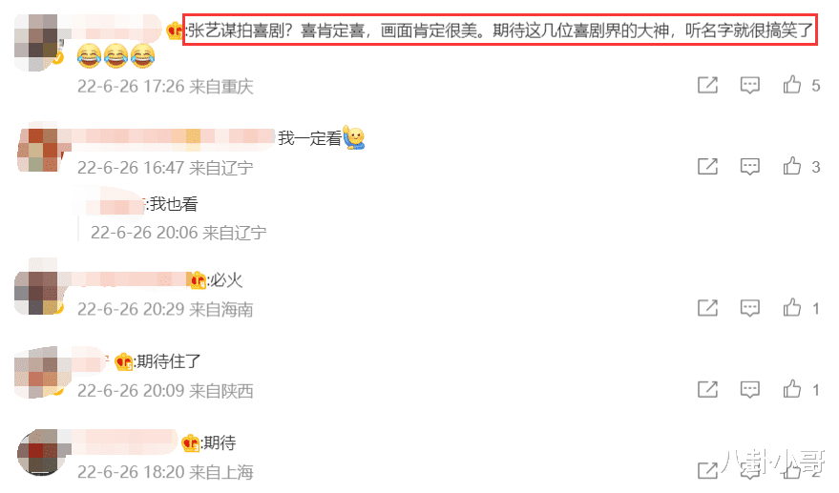Like the "期待住了" comment from Shaanxi

pyautogui.click(x=792, y=389)
